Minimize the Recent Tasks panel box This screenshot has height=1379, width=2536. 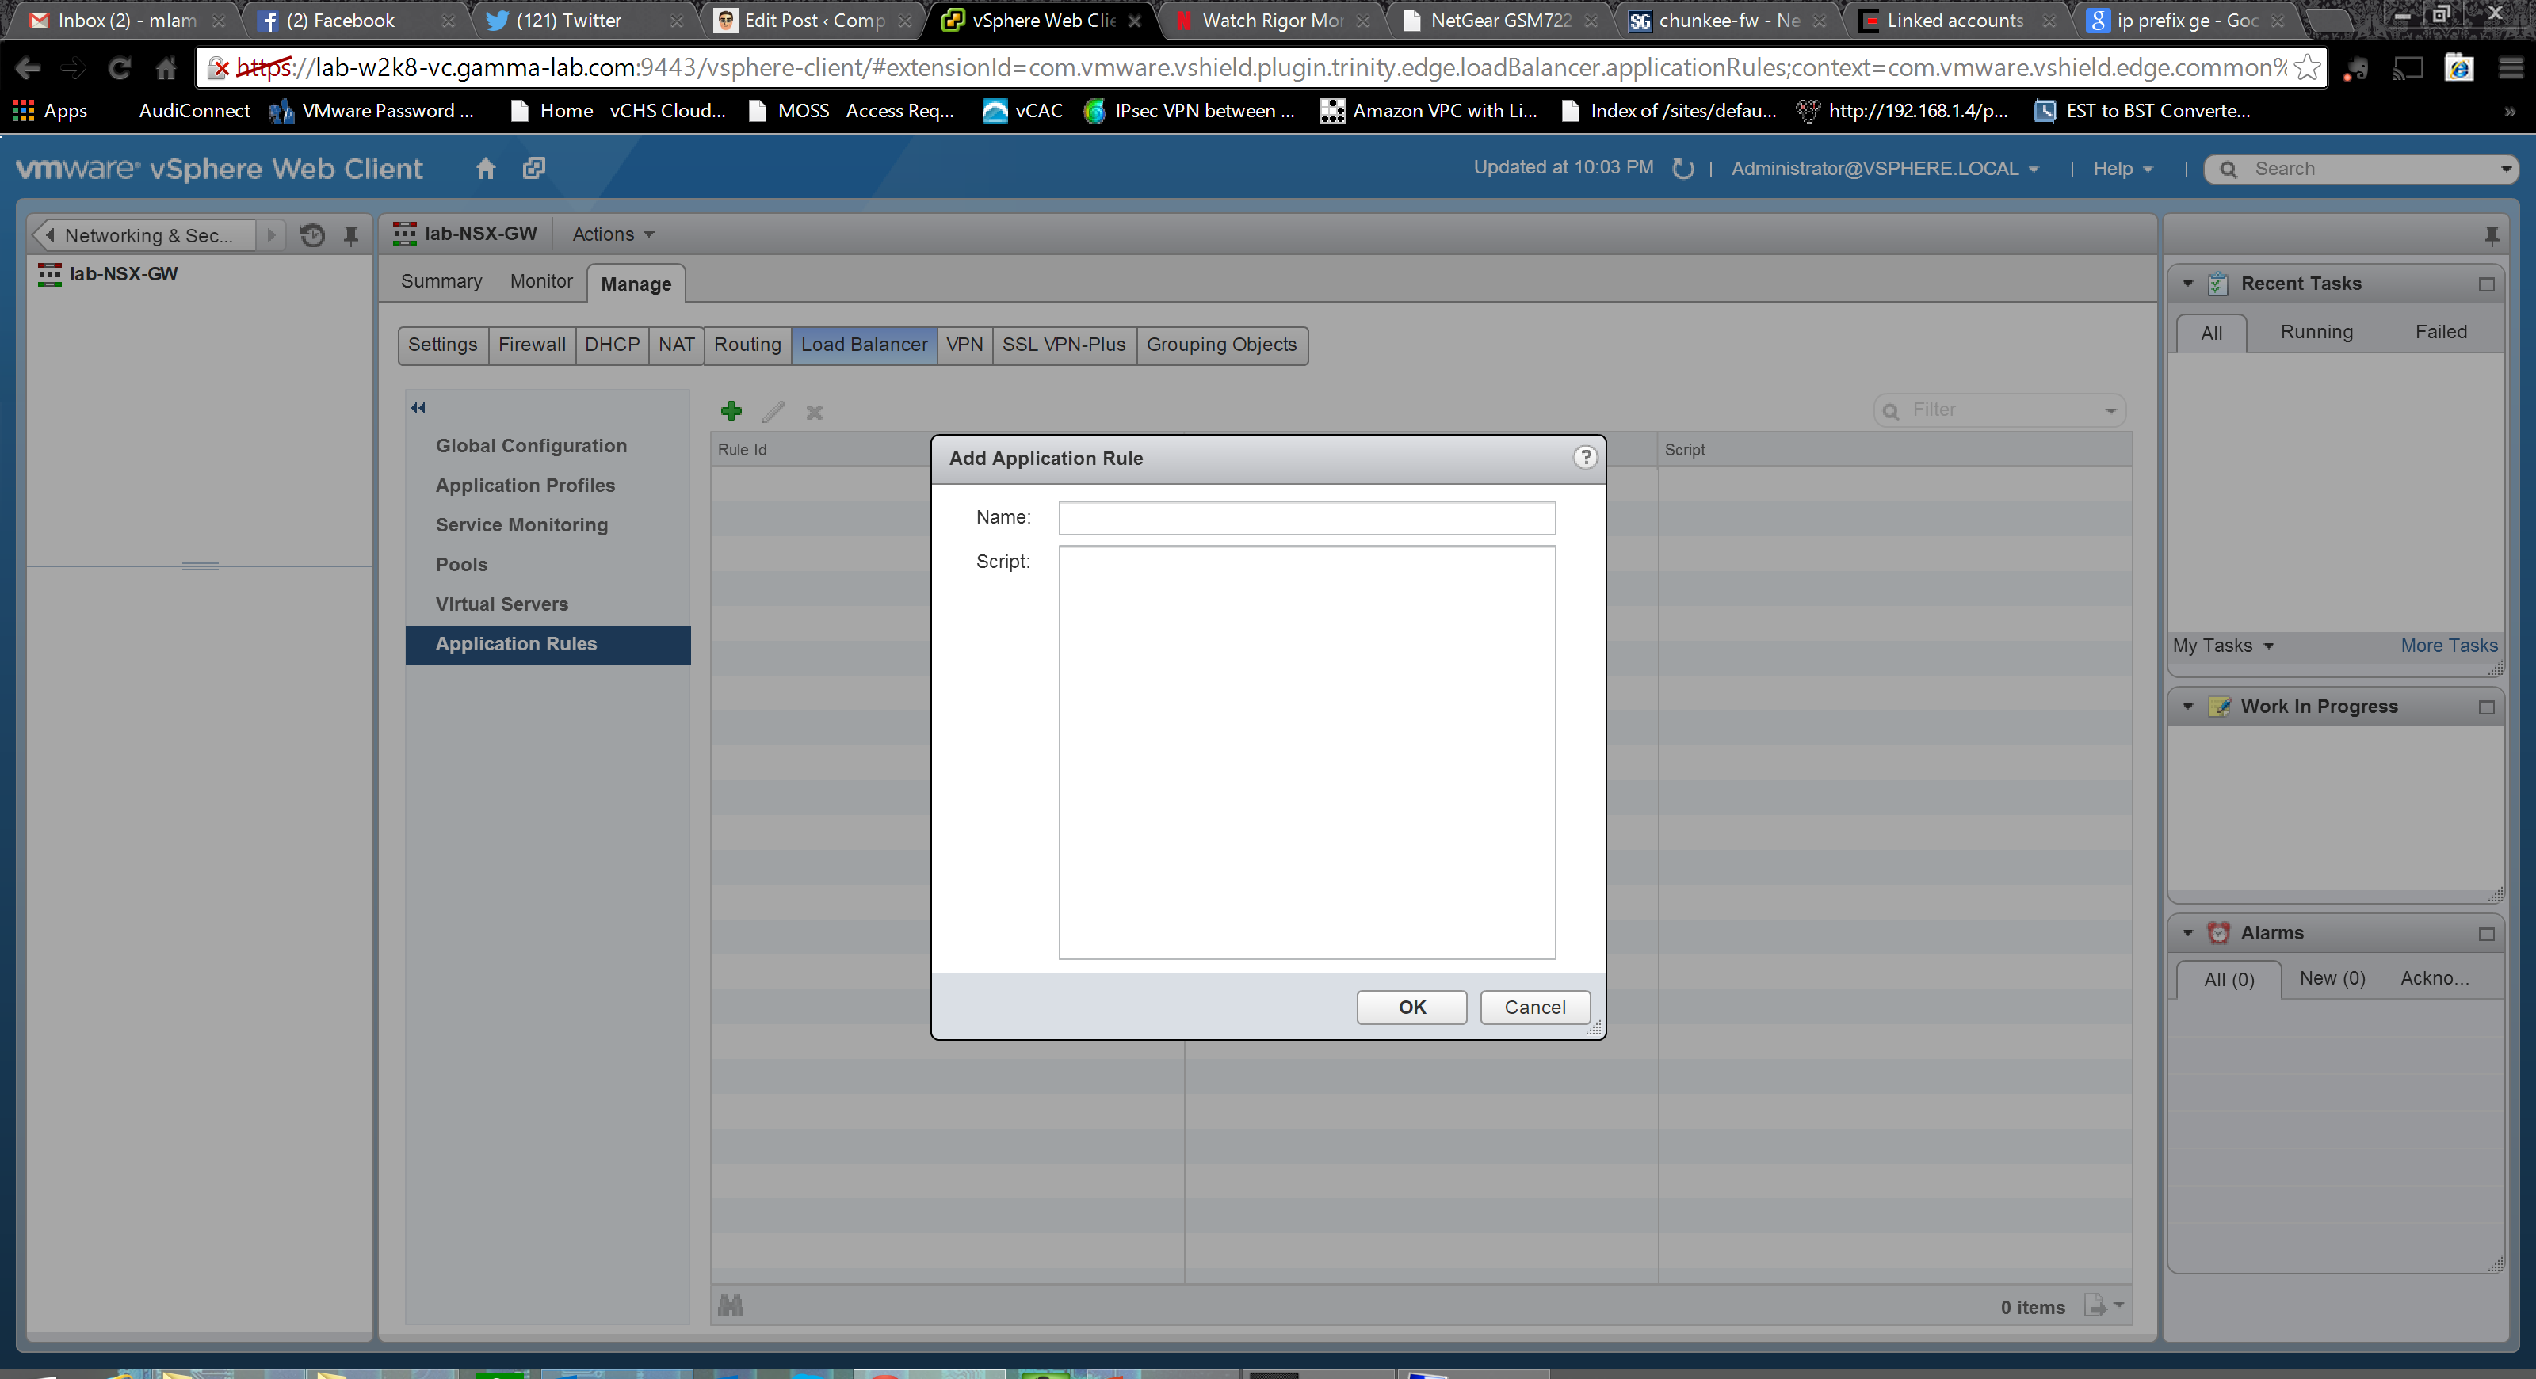(2486, 284)
